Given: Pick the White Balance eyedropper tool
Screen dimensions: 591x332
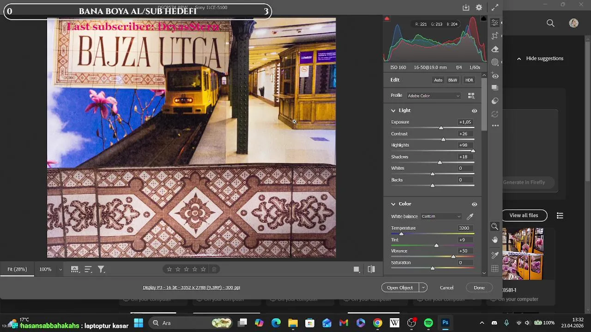Looking at the screenshot, I should pos(470,216).
